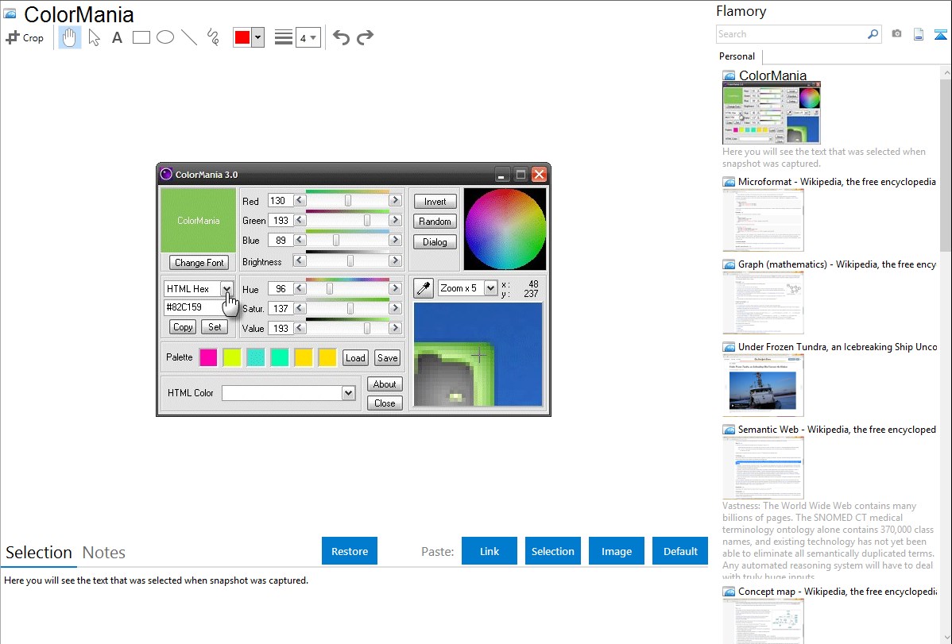The image size is (952, 644).
Task: Switch to the Notes tab
Action: coord(104,553)
